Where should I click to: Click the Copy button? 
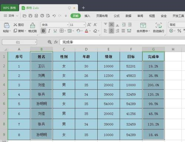pos(18,31)
